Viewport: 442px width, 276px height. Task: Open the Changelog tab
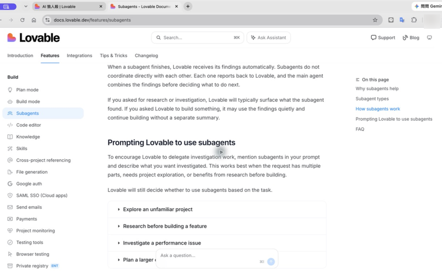pyautogui.click(x=146, y=56)
